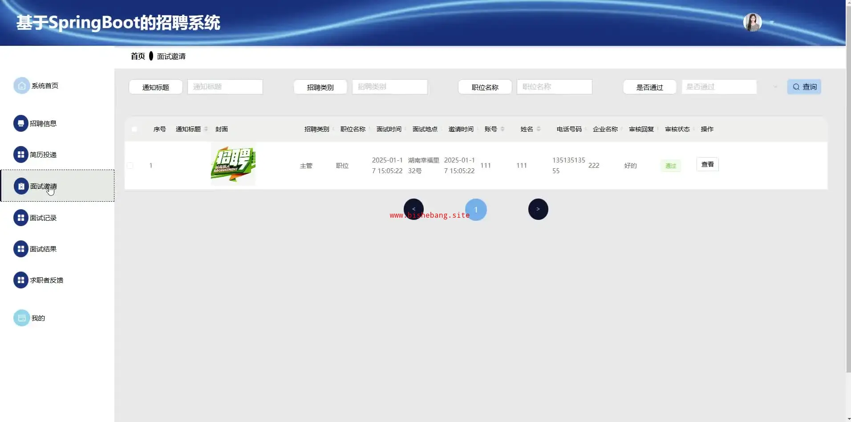851x422 pixels.
Task: Select page 1 in pagination
Action: click(x=476, y=210)
